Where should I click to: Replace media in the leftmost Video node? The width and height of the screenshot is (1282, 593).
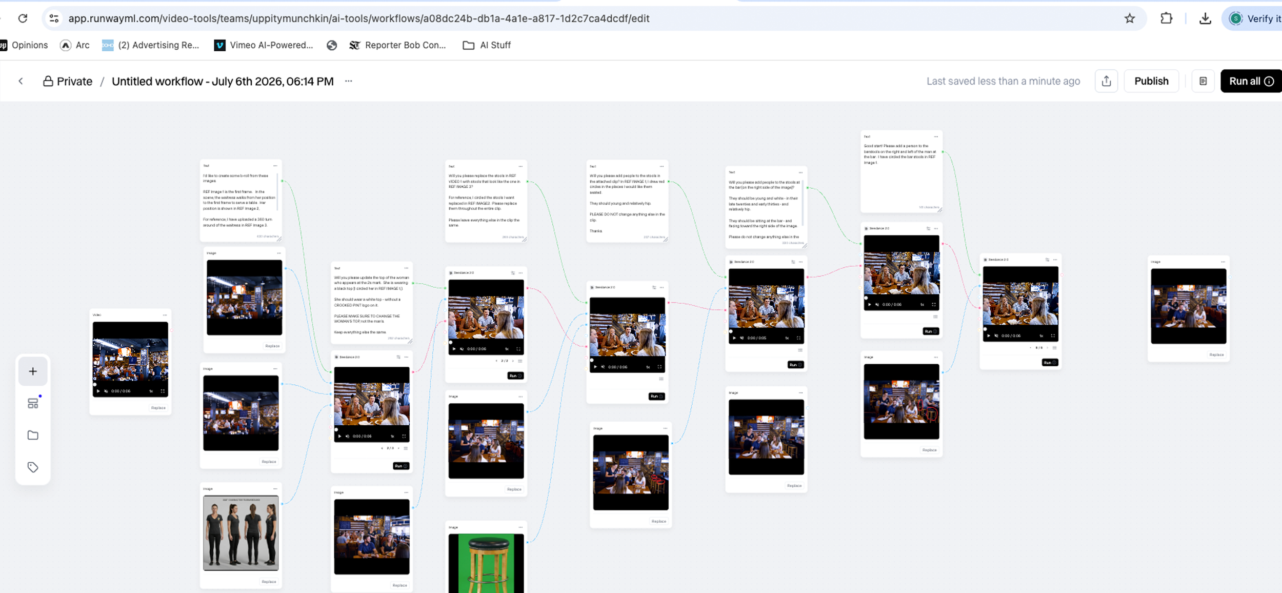point(158,408)
